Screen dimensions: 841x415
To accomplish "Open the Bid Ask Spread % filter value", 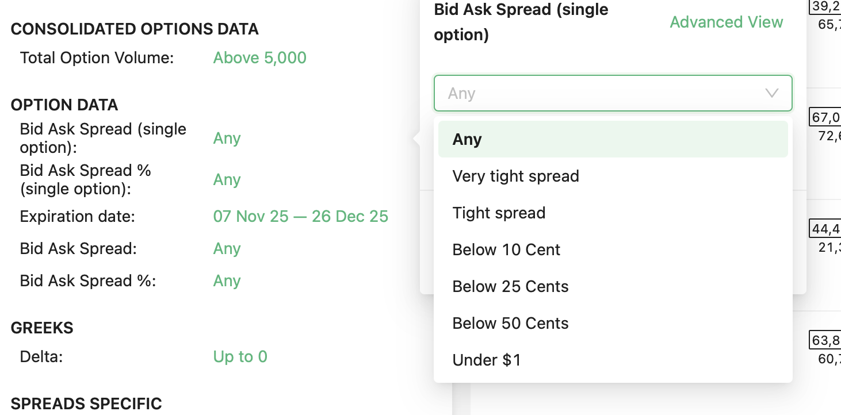I will point(227,280).
